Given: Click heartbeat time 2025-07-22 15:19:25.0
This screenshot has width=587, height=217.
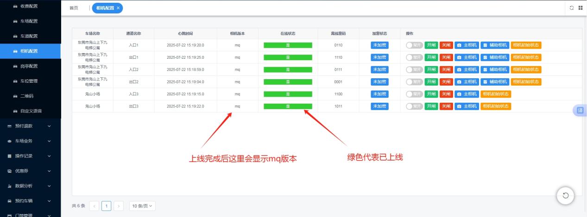Looking at the screenshot, I should (185, 57).
